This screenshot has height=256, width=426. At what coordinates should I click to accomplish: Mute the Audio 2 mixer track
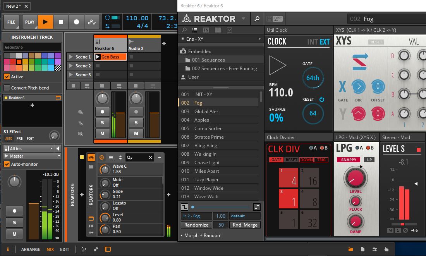(136, 134)
